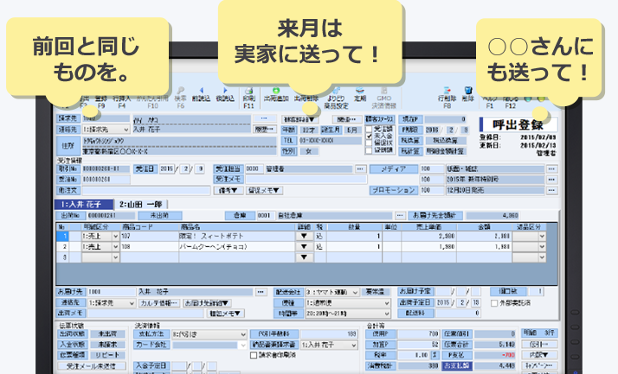Image resolution: width=618 pixels, height=374 pixels.
Task: Click the … button in メディア row
Action: pos(551,169)
